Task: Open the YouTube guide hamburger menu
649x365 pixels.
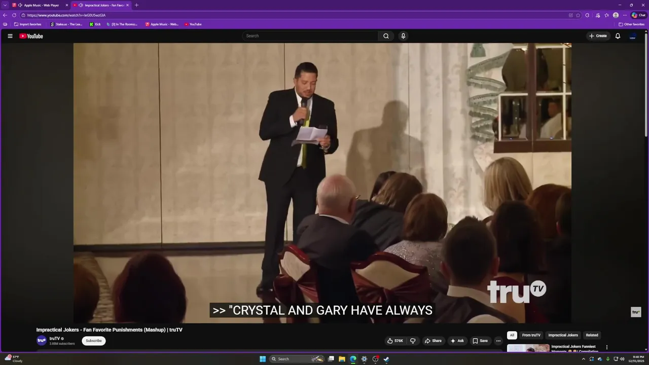Action: tap(10, 36)
